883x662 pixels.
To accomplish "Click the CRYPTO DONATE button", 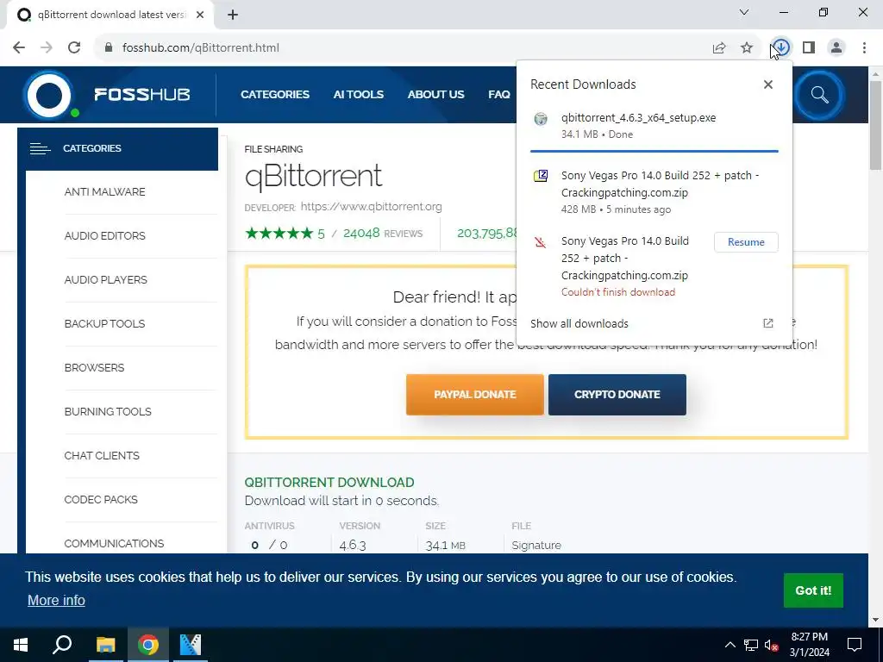I will [x=617, y=395].
